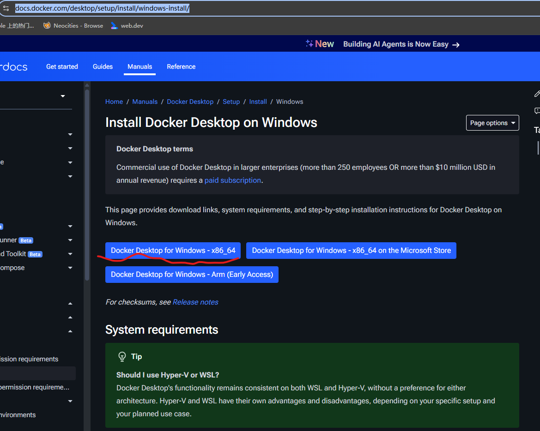The width and height of the screenshot is (540, 431).
Task: Open the web.dev bookmark
Action: (x=127, y=25)
